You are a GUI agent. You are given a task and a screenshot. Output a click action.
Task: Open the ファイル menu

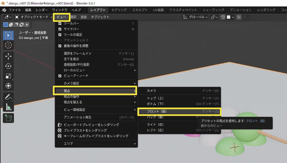point(15,10)
